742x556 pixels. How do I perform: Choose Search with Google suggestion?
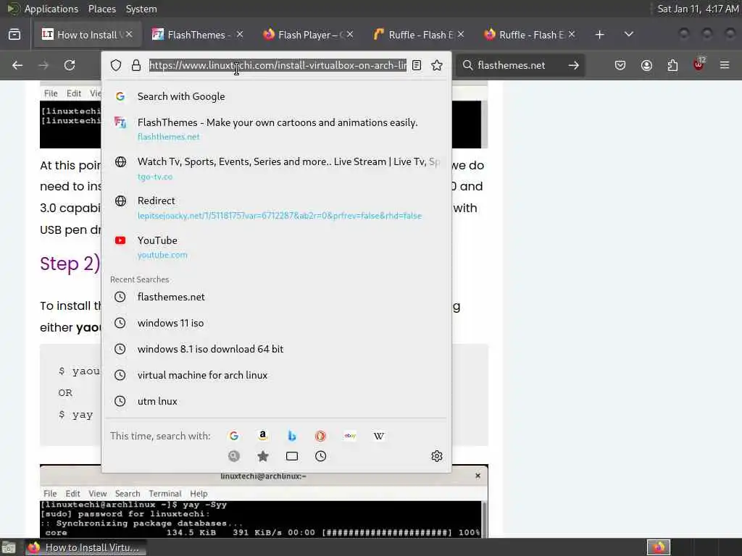(x=276, y=96)
